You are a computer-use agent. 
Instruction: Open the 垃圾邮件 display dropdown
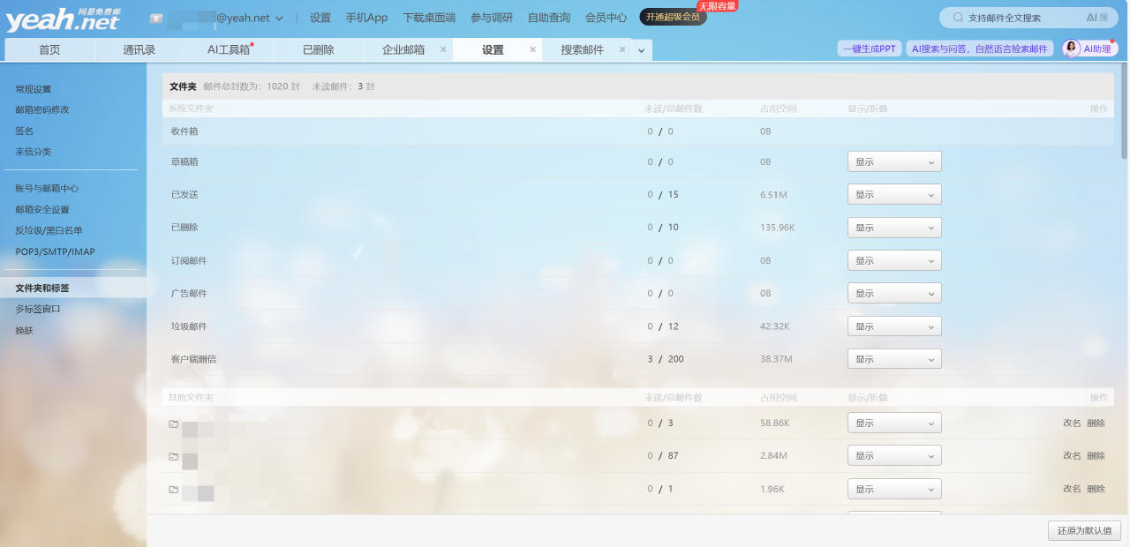(894, 326)
